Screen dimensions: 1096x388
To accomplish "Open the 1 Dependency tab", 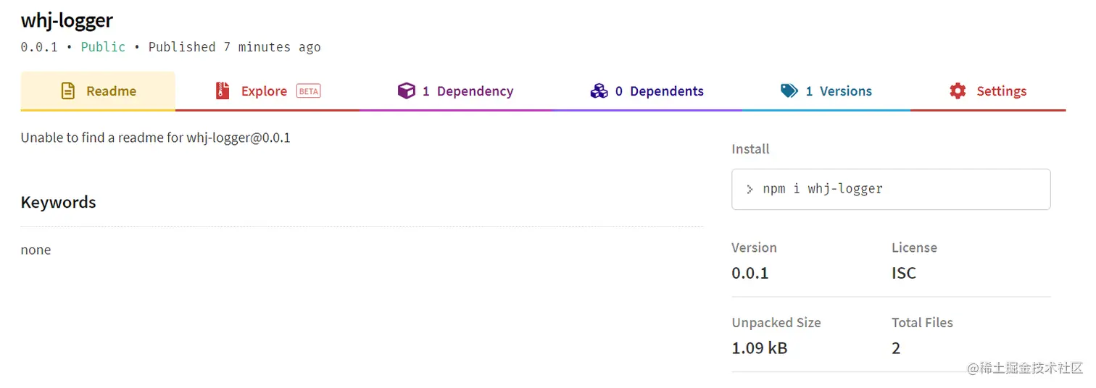I will [x=468, y=91].
